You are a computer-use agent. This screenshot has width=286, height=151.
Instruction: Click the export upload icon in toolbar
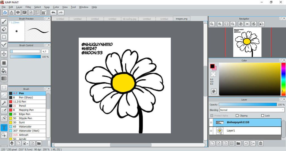11,12
